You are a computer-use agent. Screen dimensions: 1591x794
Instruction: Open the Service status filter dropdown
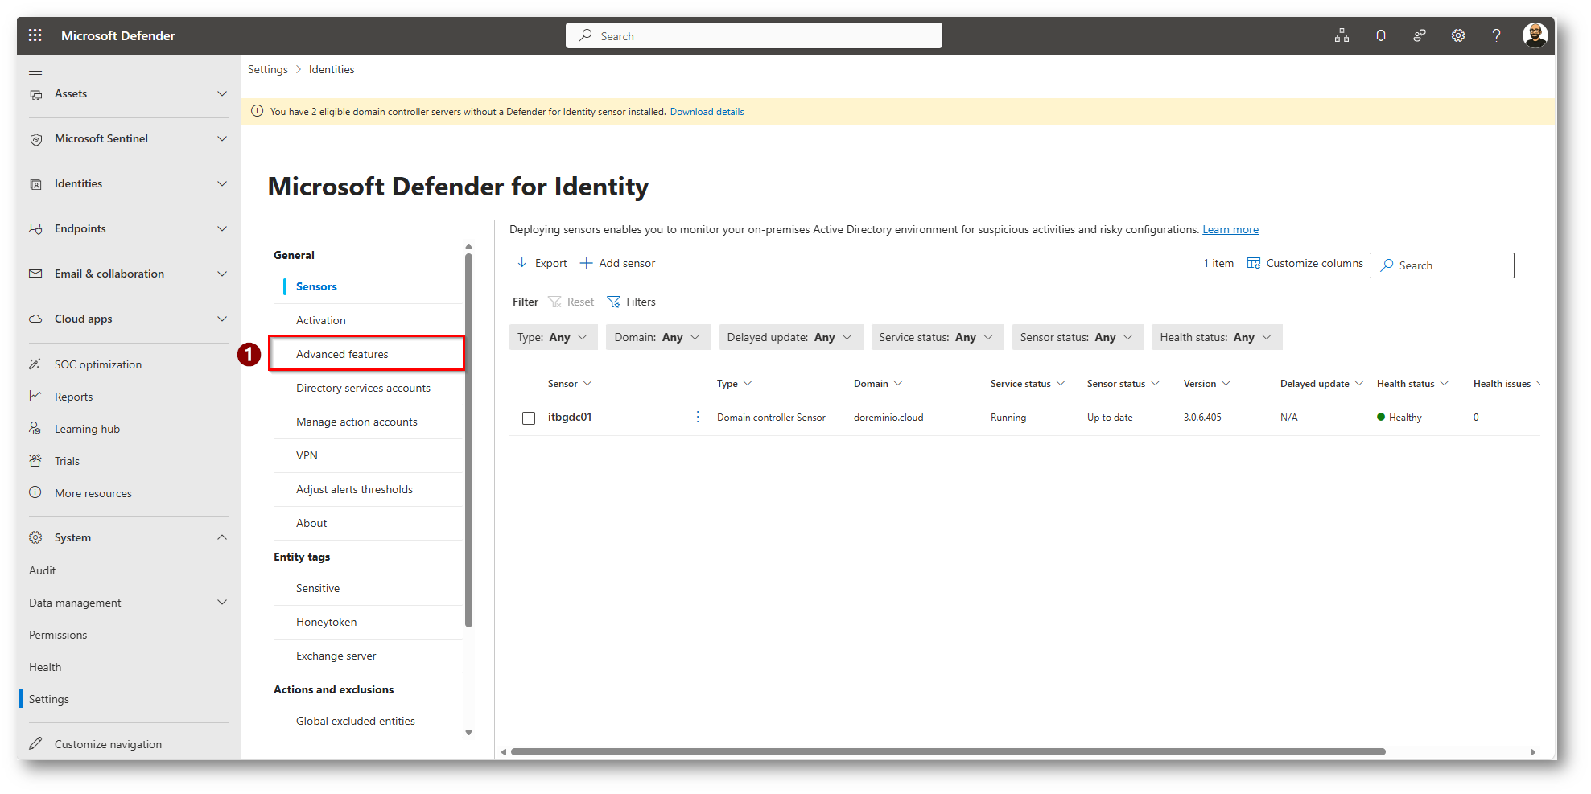(x=936, y=337)
